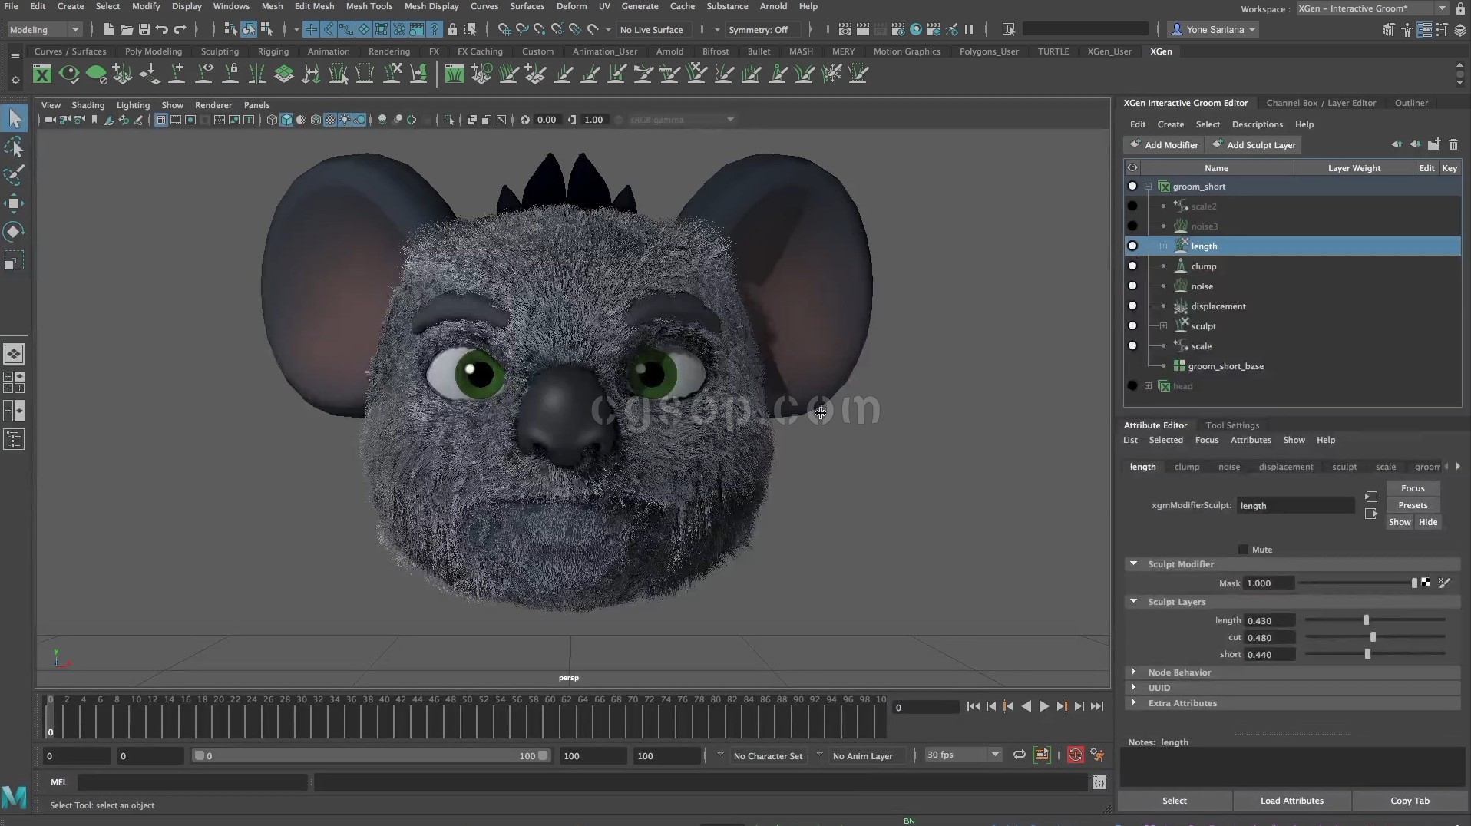Expand the Node Behavior section
Image resolution: width=1471 pixels, height=826 pixels.
point(1134,672)
